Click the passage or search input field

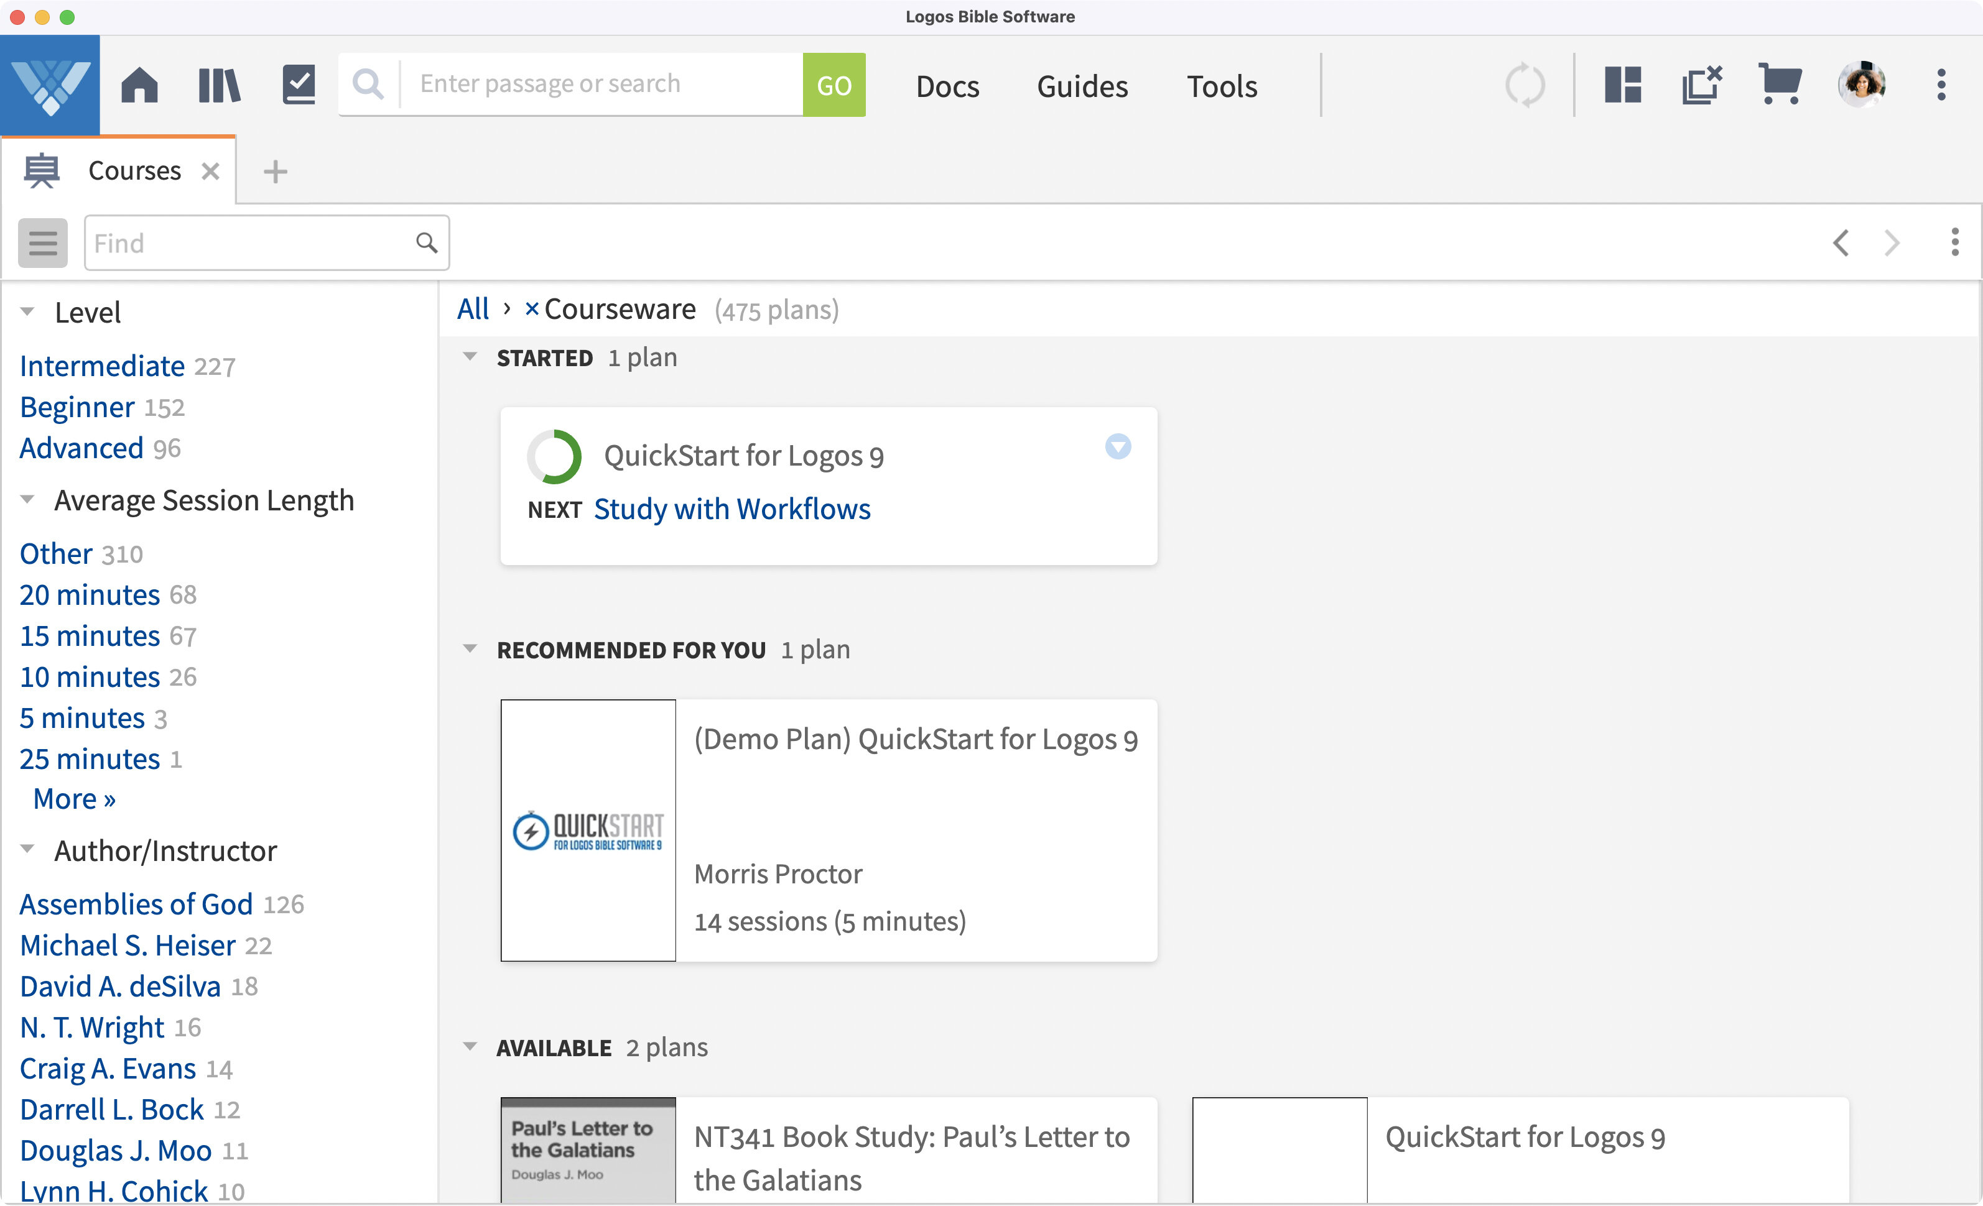tap(602, 85)
